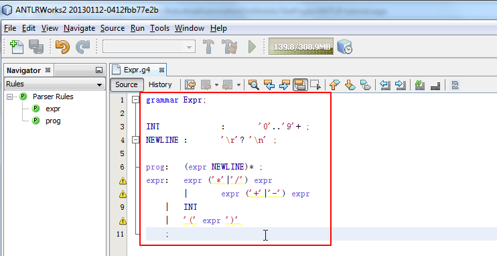Click the Build hammer icon
The height and width of the screenshot is (256, 497).
[208, 47]
